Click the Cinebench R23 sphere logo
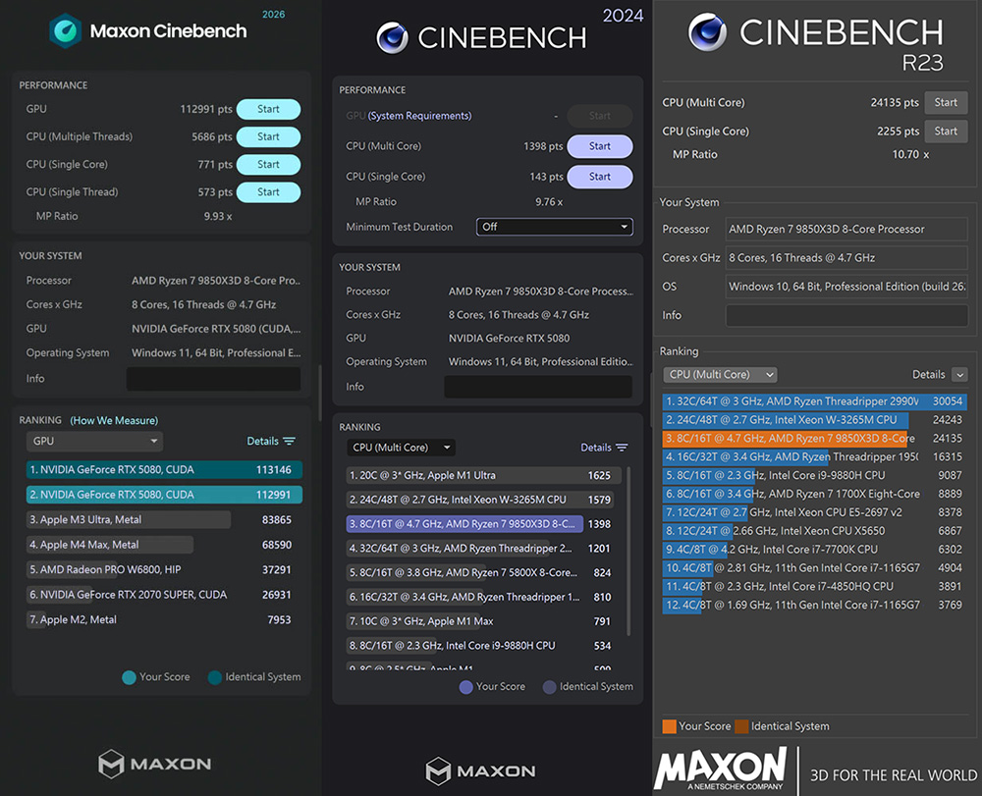Screen dimensions: 982x796 coord(708,32)
